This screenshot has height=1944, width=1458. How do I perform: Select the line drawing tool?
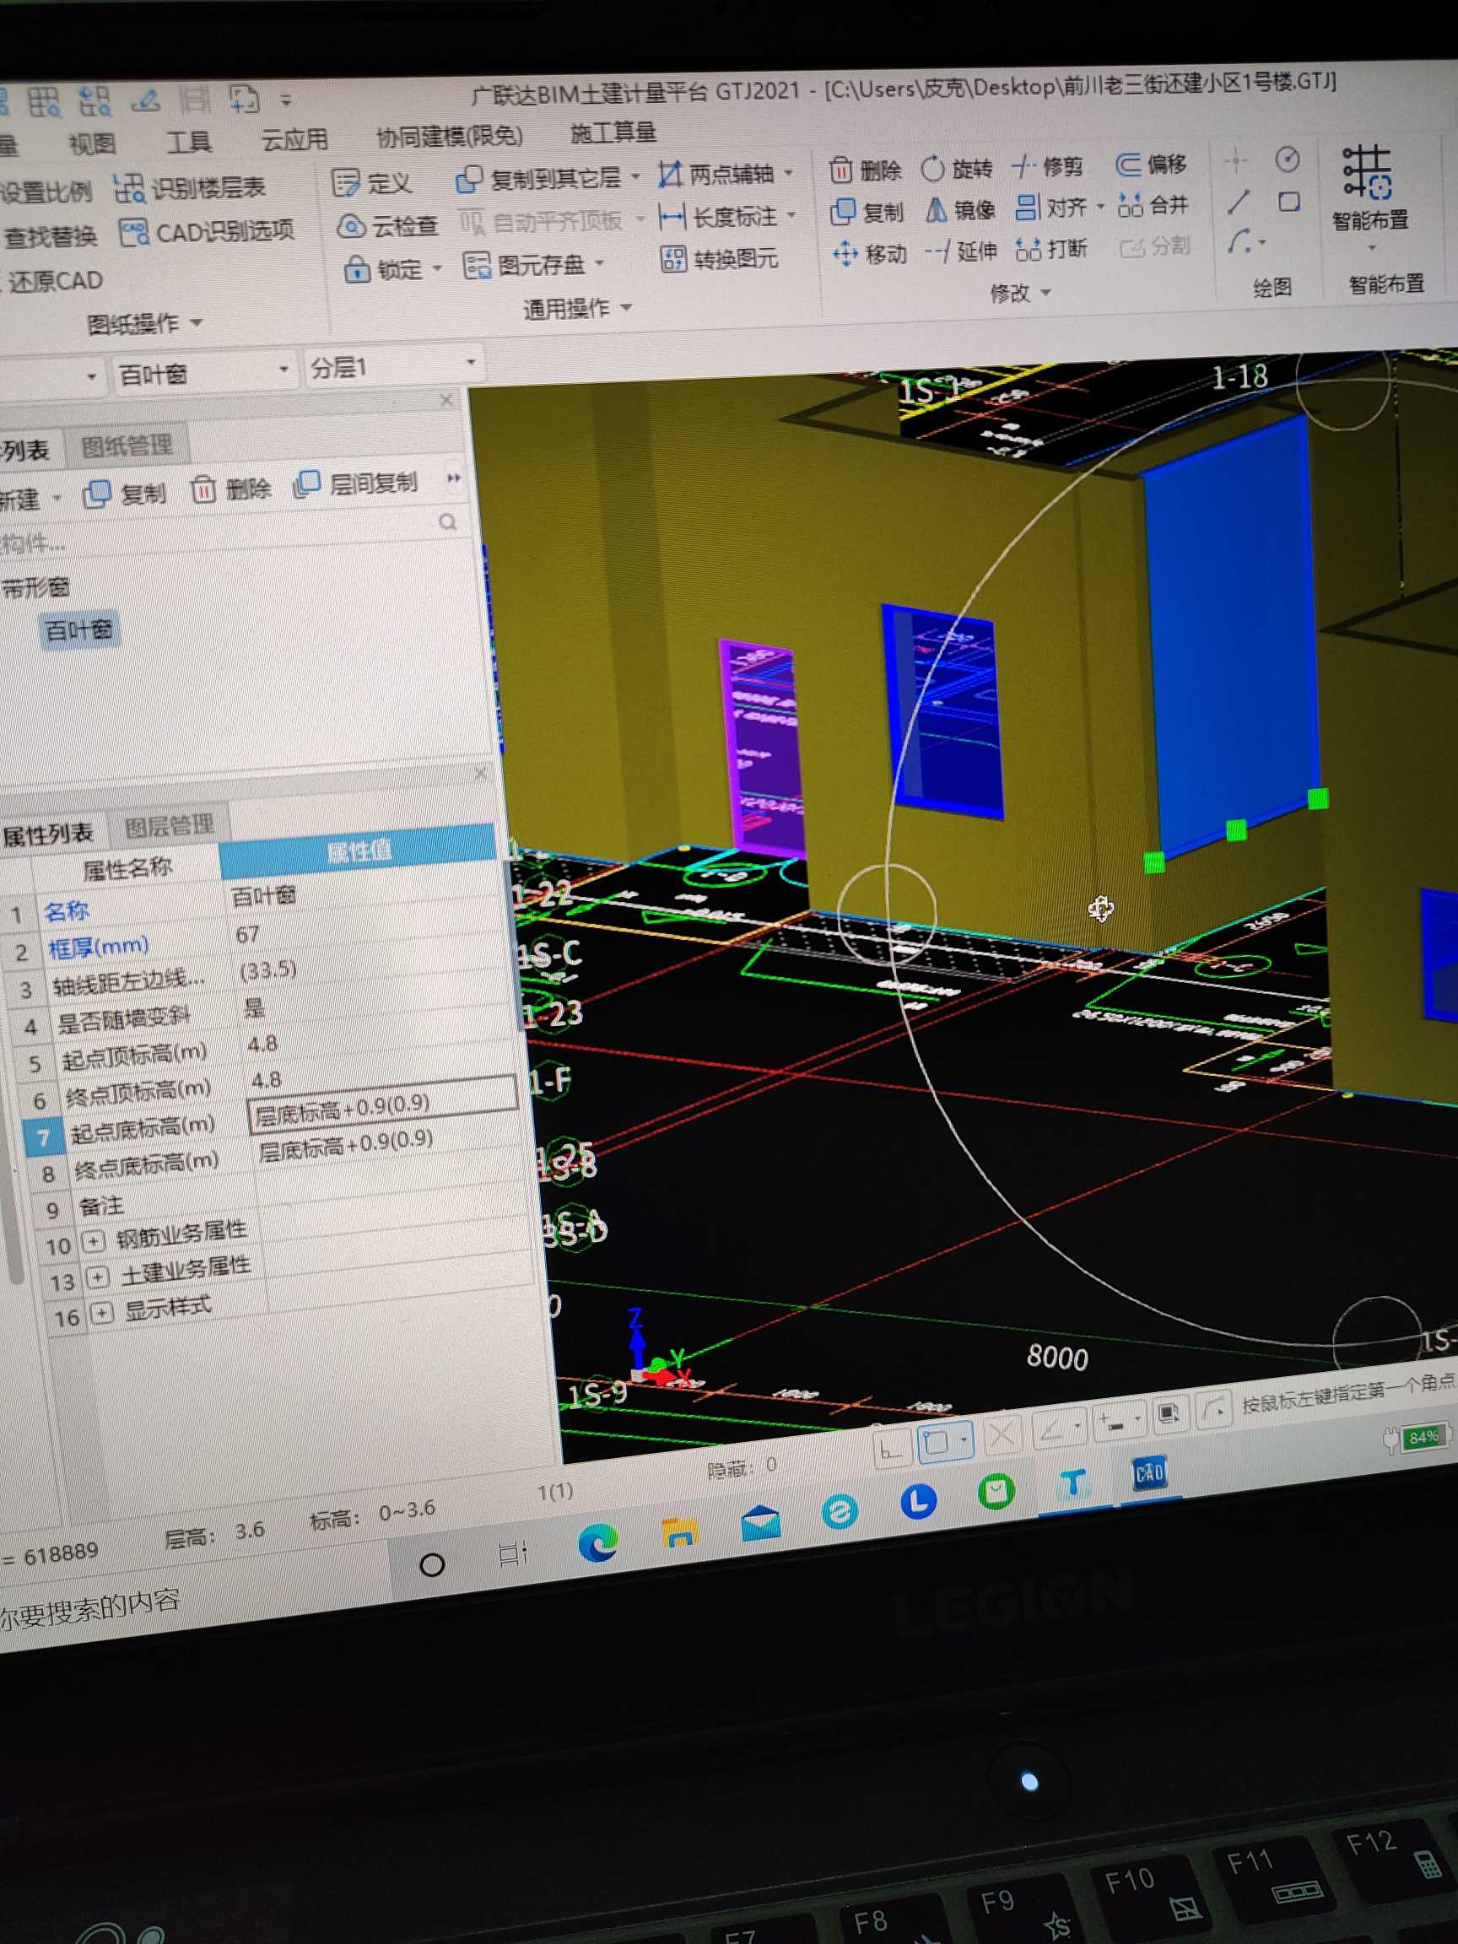pos(1239,202)
